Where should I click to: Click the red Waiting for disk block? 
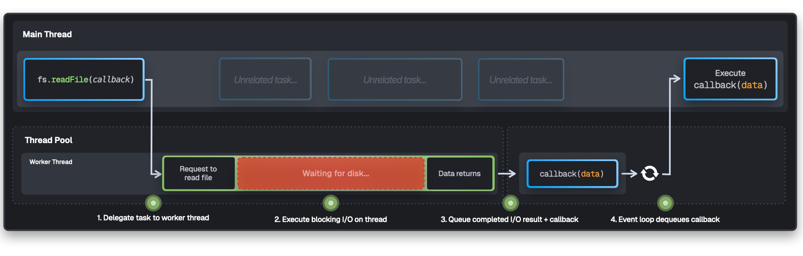click(x=331, y=173)
